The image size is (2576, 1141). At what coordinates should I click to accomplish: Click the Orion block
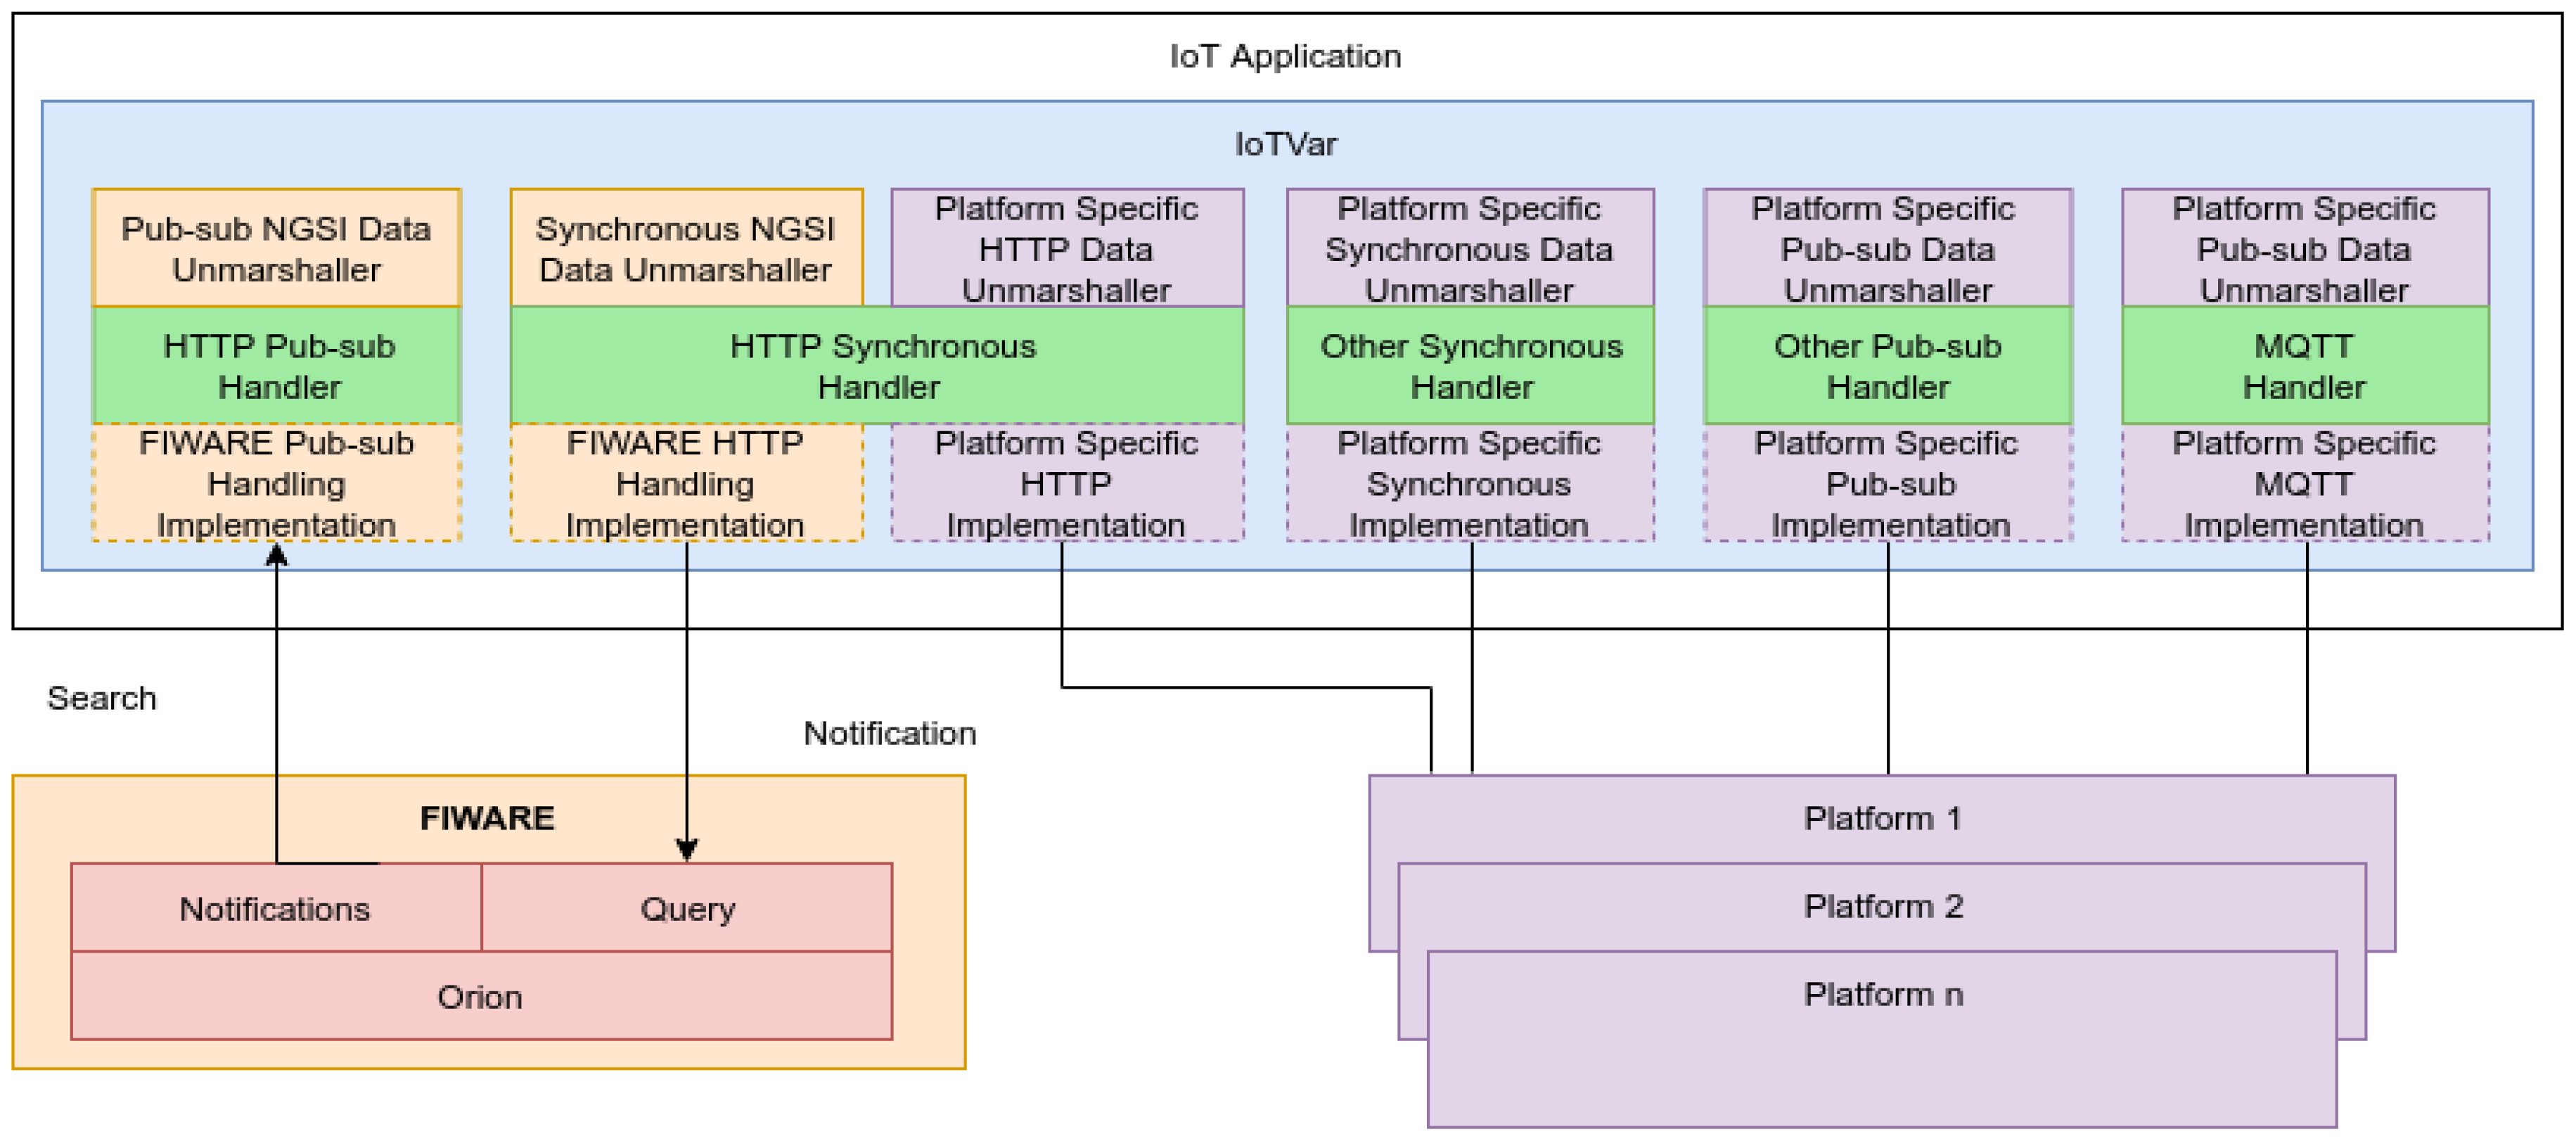point(480,996)
